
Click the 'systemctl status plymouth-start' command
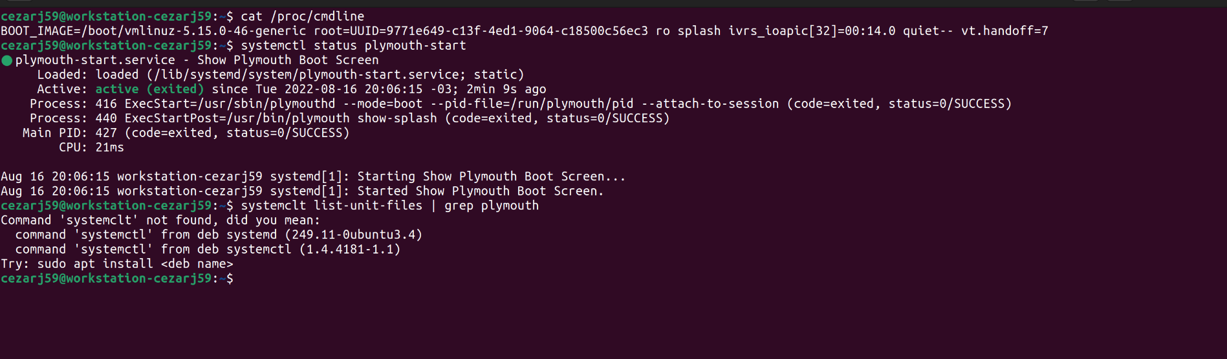[x=353, y=46]
